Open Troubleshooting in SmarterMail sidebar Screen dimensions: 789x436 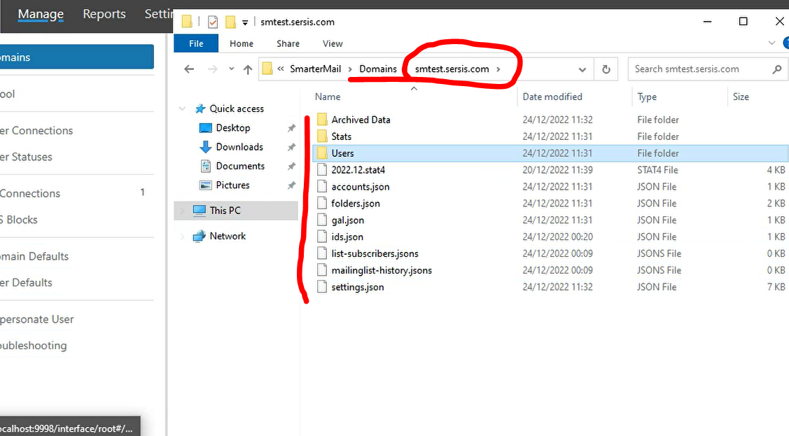(33, 346)
